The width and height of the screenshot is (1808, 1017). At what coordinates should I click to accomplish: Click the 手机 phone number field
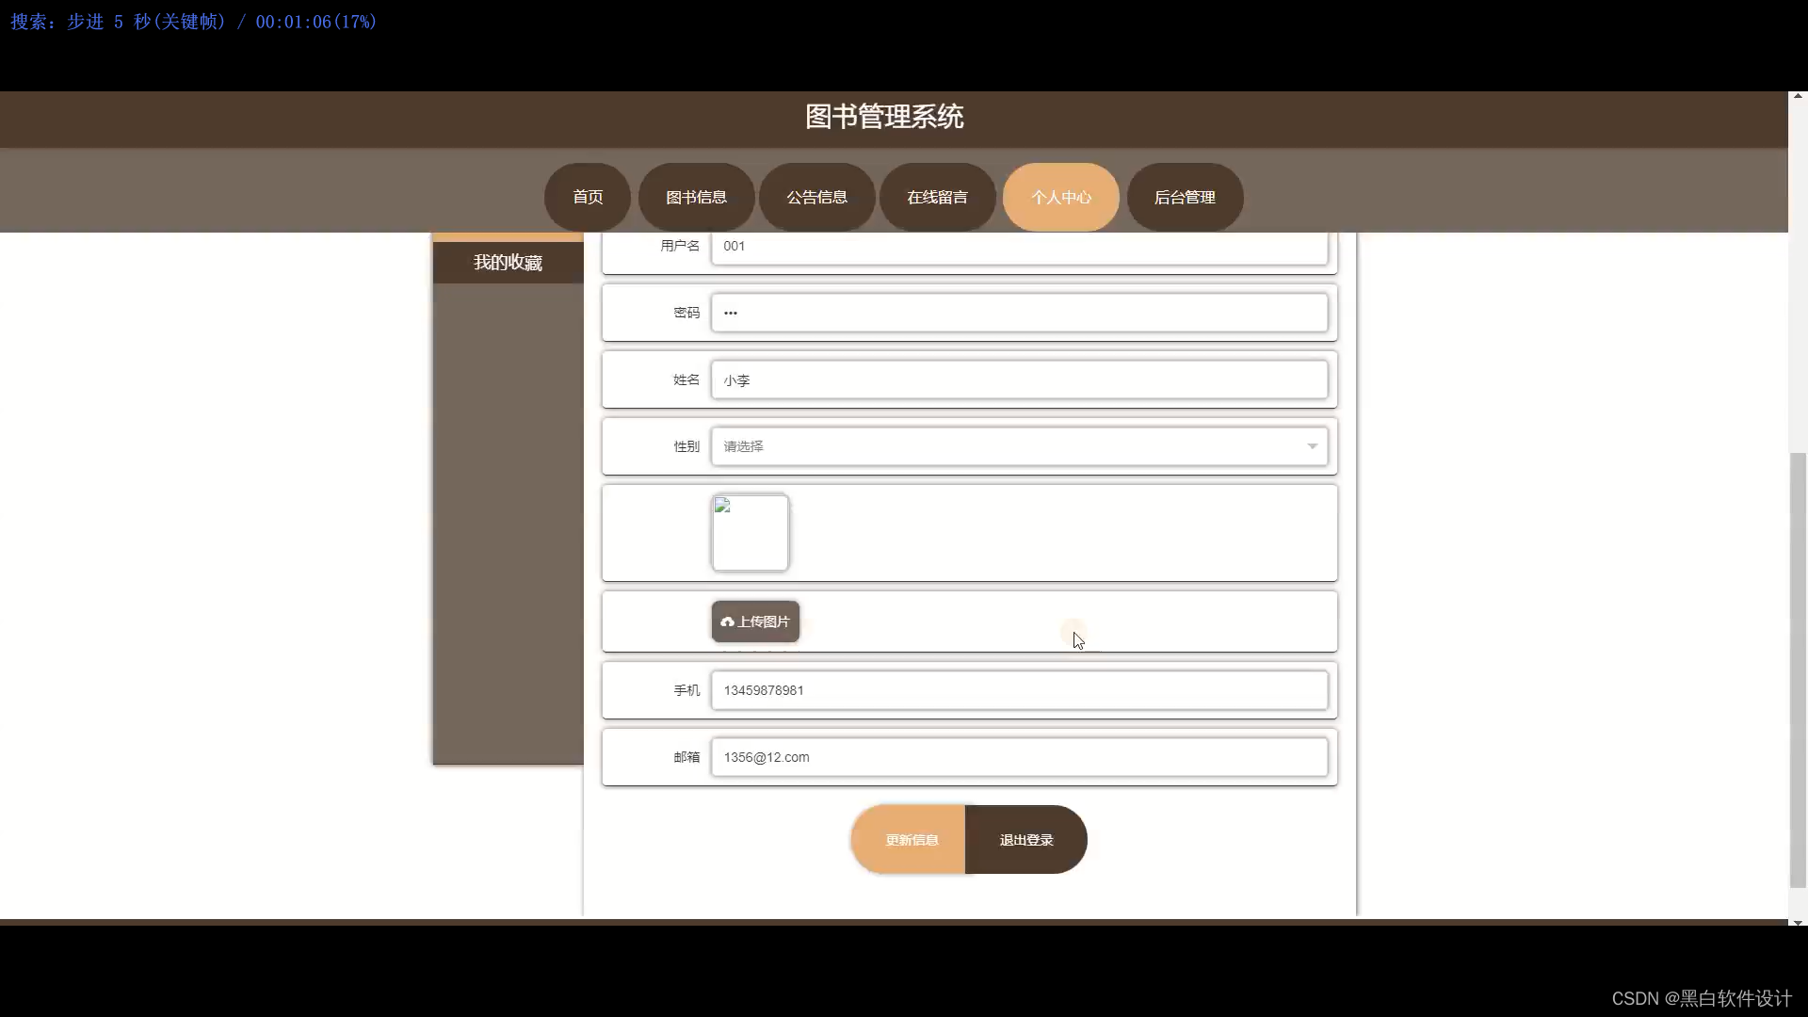pos(1019,690)
